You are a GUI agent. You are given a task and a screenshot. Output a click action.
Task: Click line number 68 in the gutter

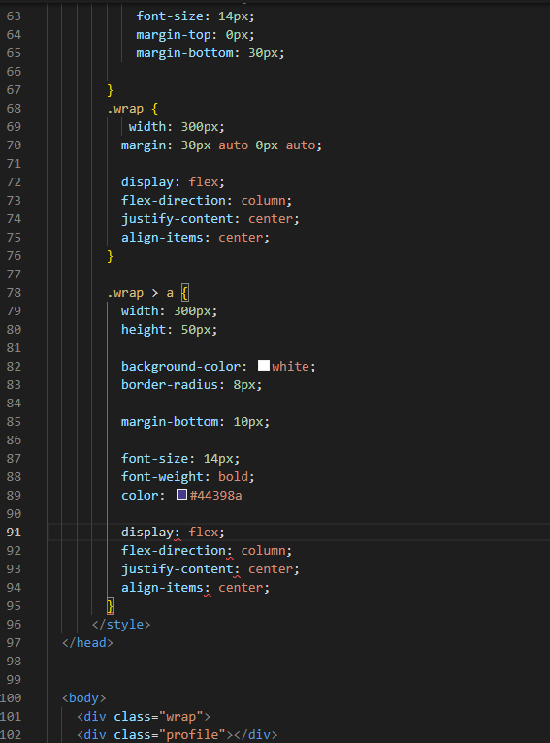coord(14,109)
